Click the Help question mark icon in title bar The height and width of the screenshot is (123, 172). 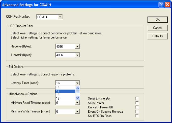[x=161, y=5]
